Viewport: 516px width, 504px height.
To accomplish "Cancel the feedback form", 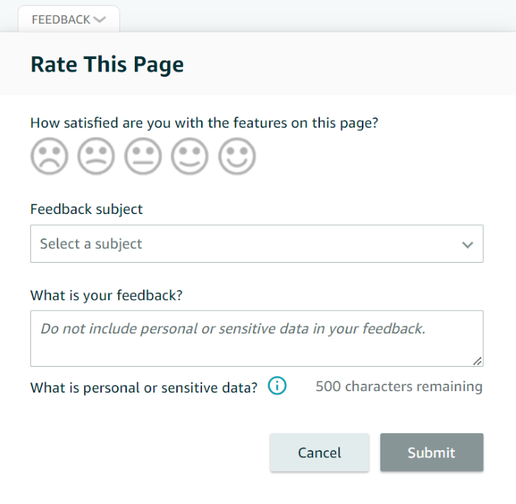I will click(319, 452).
